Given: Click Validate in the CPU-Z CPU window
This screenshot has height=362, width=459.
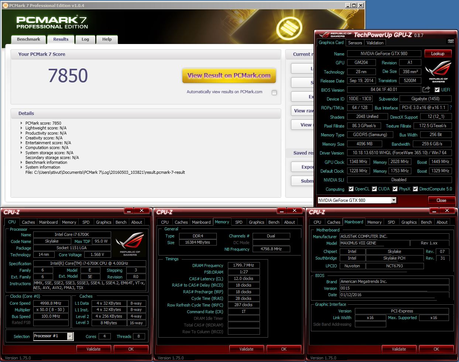Looking at the screenshot, I should pos(93,349).
